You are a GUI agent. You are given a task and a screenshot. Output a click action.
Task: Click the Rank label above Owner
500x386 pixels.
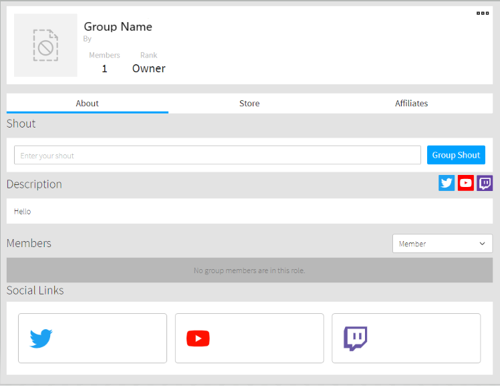(149, 55)
